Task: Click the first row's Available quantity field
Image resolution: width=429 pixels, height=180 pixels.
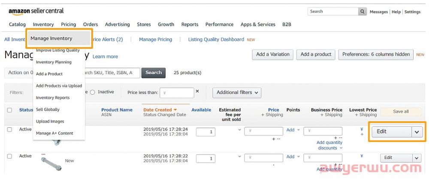Action: point(205,132)
